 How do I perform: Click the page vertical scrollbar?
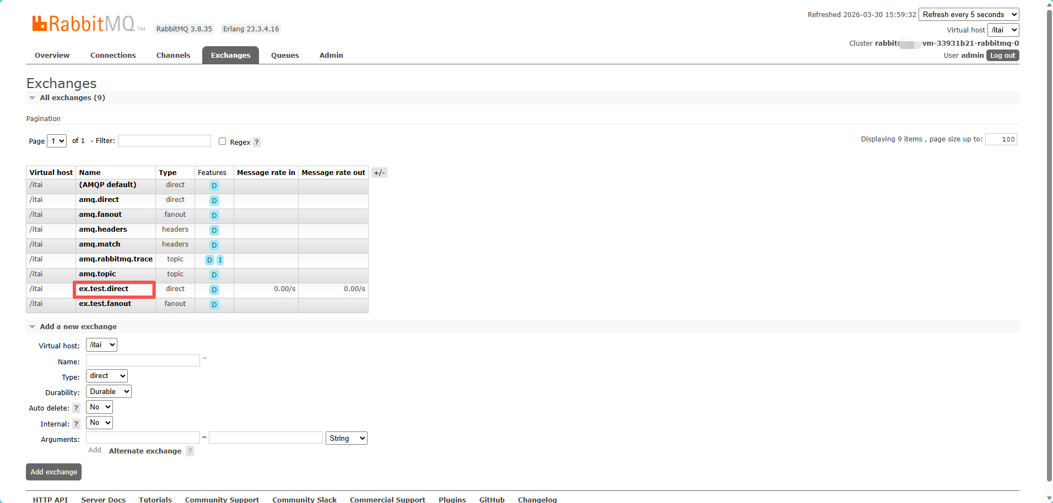tap(1049, 245)
